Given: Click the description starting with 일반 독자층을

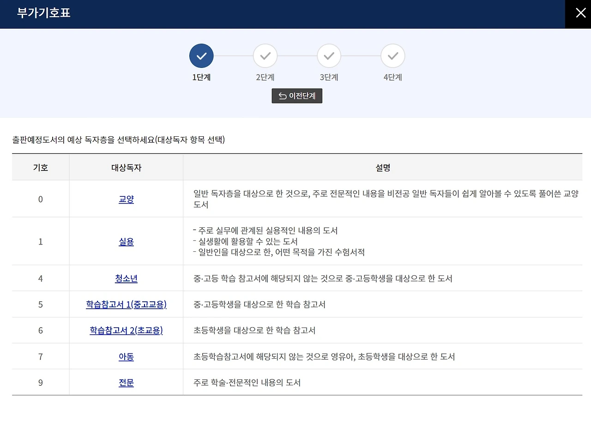Looking at the screenshot, I should [386, 199].
